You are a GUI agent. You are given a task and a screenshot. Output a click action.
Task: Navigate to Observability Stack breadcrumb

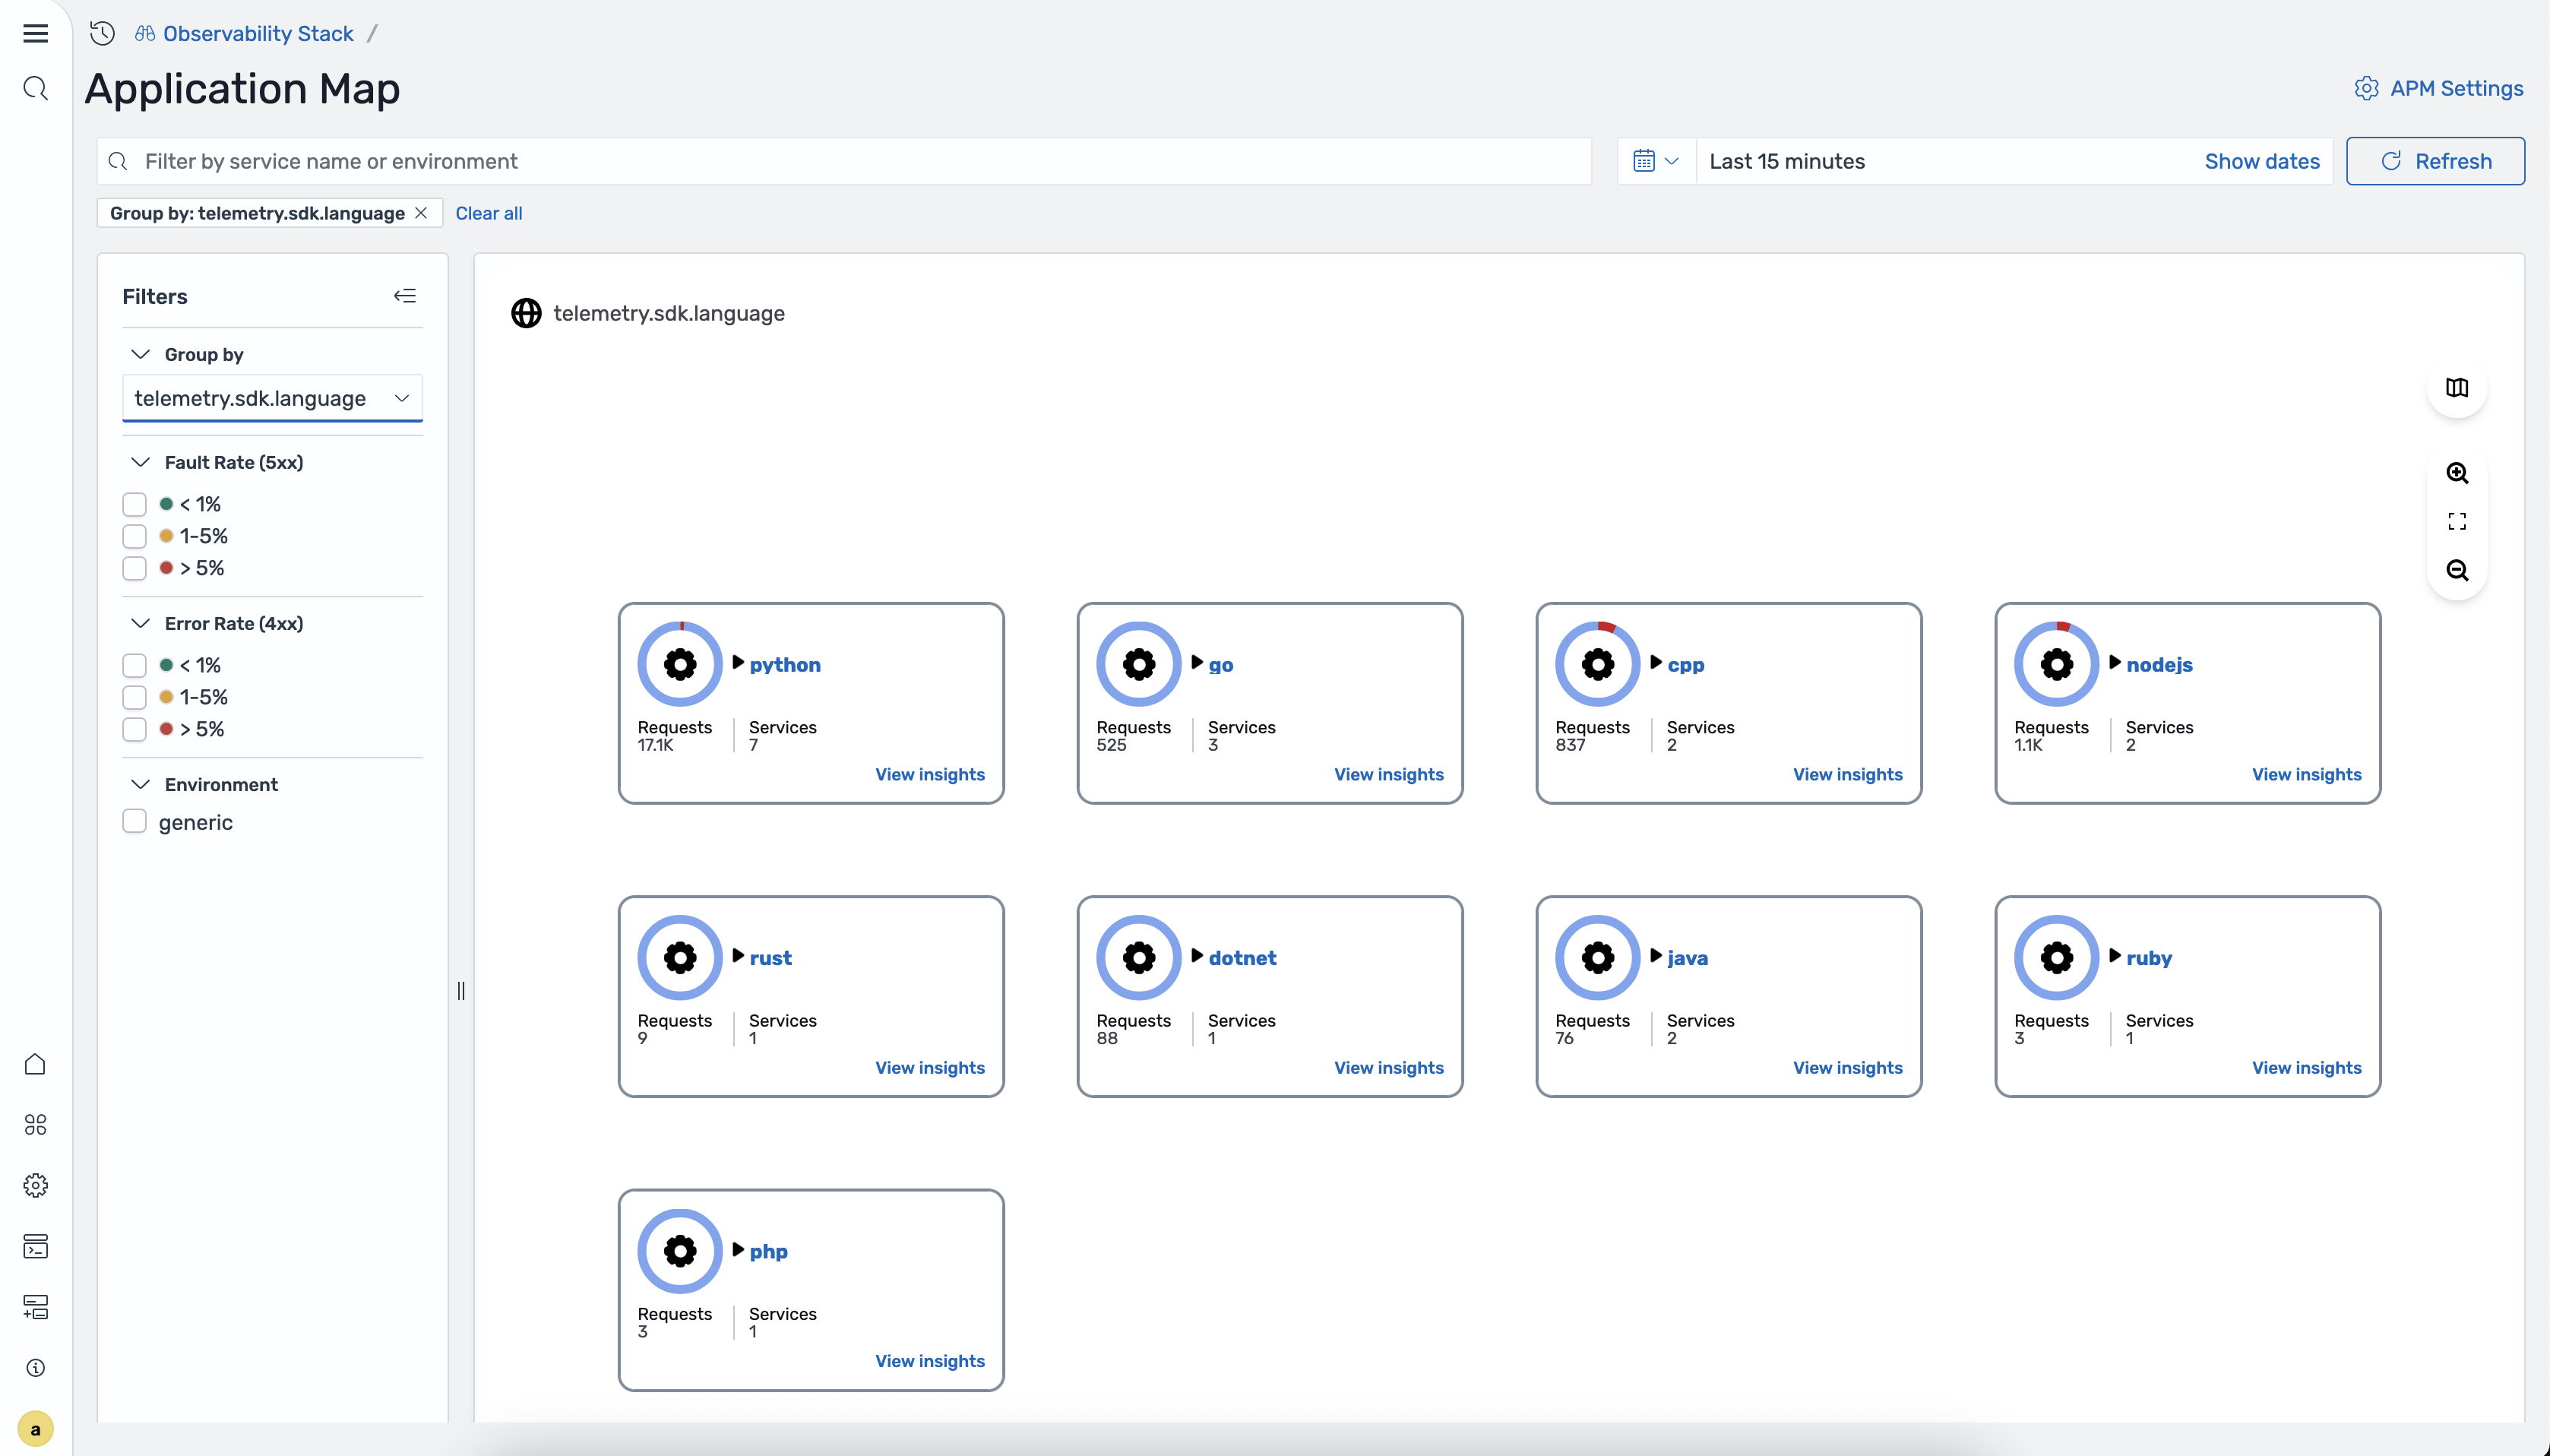click(258, 33)
